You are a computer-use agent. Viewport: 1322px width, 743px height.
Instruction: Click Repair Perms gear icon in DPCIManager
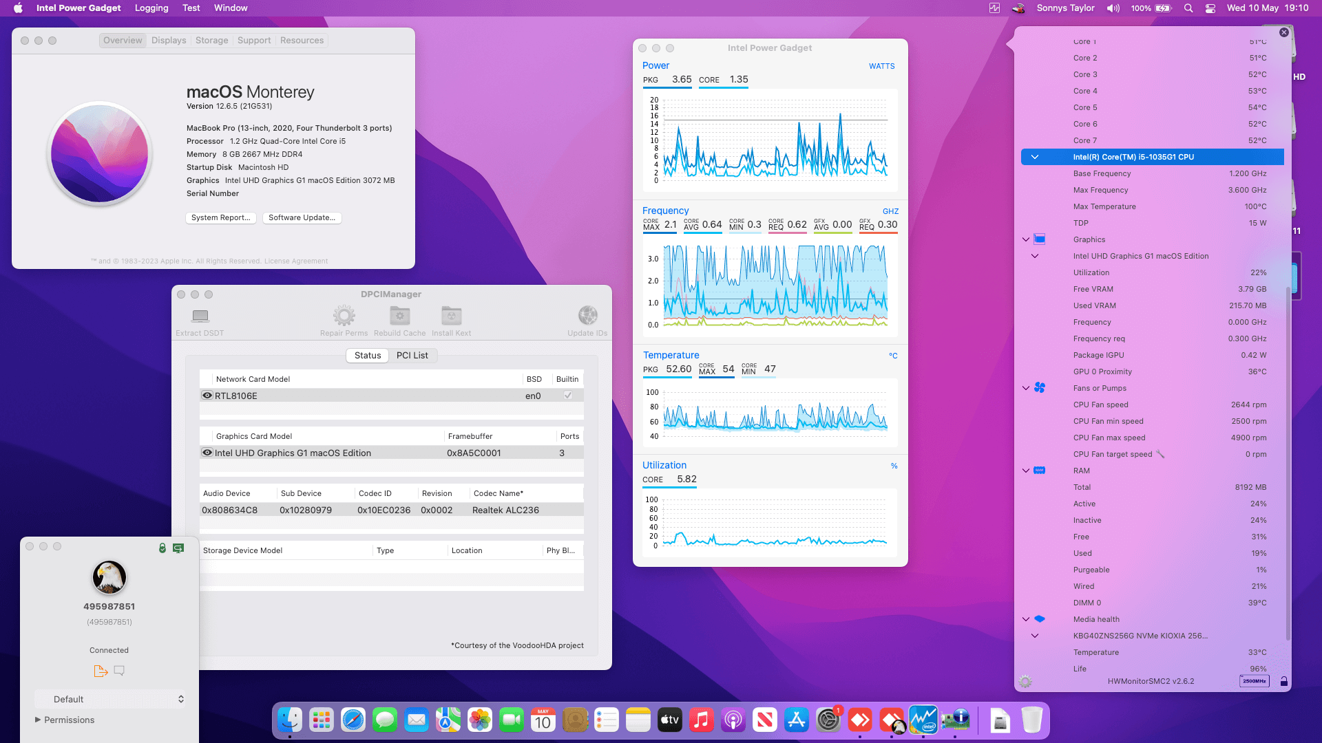tap(344, 316)
